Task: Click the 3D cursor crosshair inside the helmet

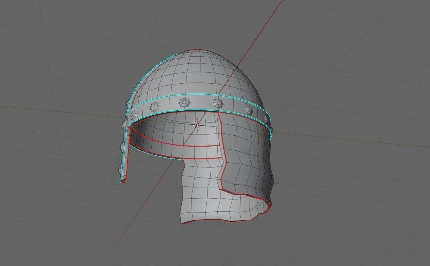Action: pyautogui.click(x=197, y=125)
